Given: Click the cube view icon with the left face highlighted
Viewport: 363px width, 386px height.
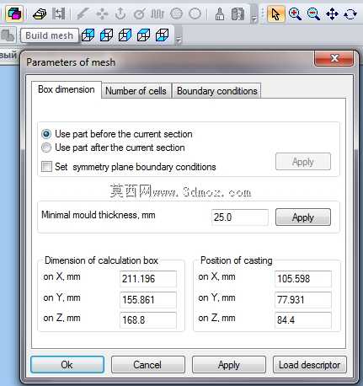Looking at the screenshot, I should point(106,35).
